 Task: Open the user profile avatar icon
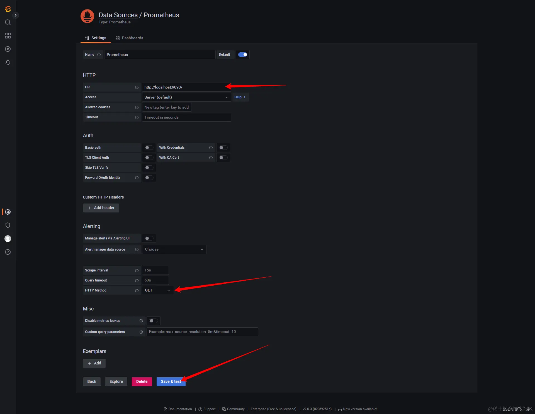tap(8, 239)
